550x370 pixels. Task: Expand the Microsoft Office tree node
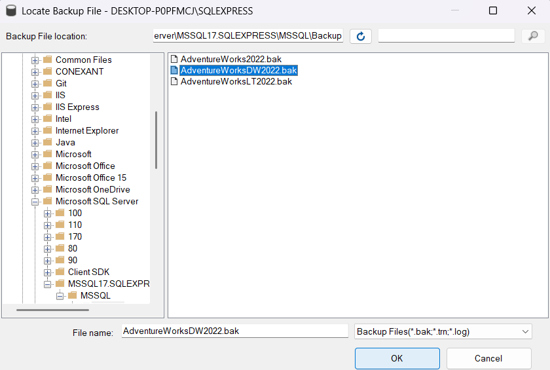pos(35,166)
